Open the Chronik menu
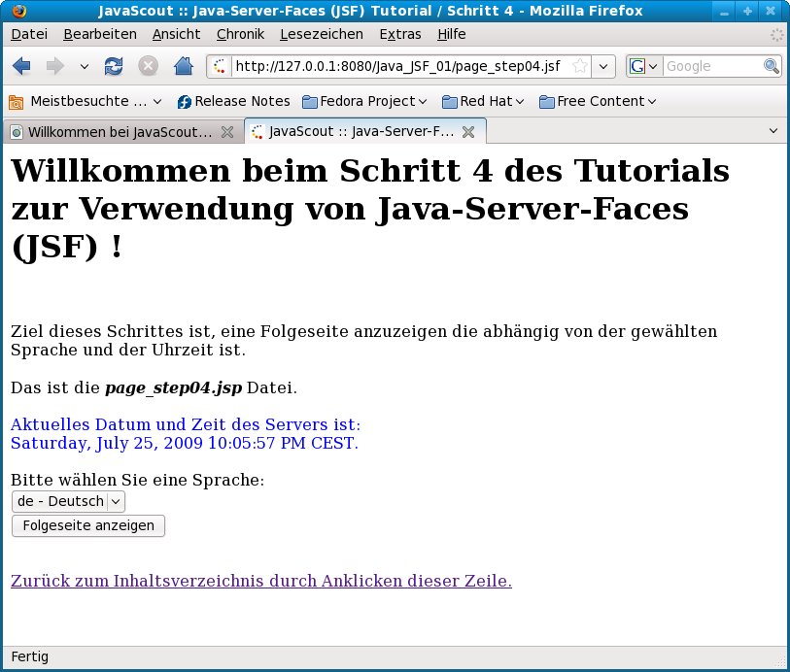Screen dimensions: 790x672 pos(240,34)
